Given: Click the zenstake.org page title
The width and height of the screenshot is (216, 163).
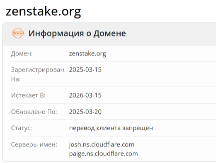Looking at the screenshot, I should (x=43, y=12).
